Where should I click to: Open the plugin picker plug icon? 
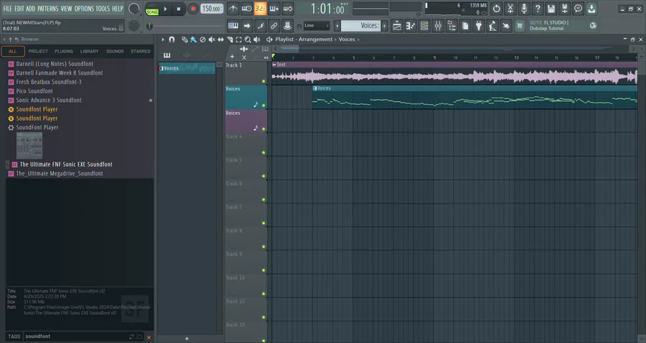tap(479, 26)
